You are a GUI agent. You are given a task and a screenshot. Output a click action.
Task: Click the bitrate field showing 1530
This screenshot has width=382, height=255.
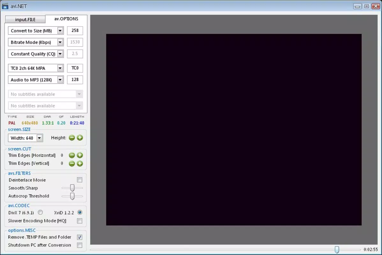(x=75, y=42)
